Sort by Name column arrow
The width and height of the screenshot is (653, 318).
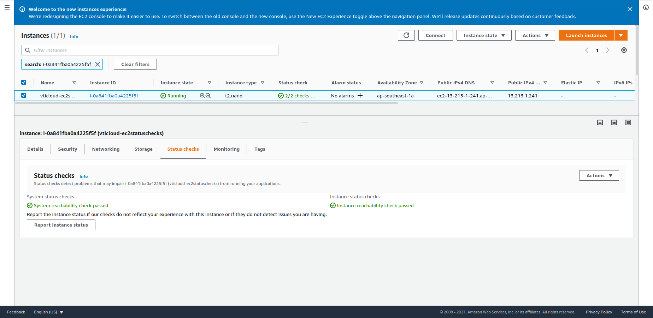tap(74, 83)
